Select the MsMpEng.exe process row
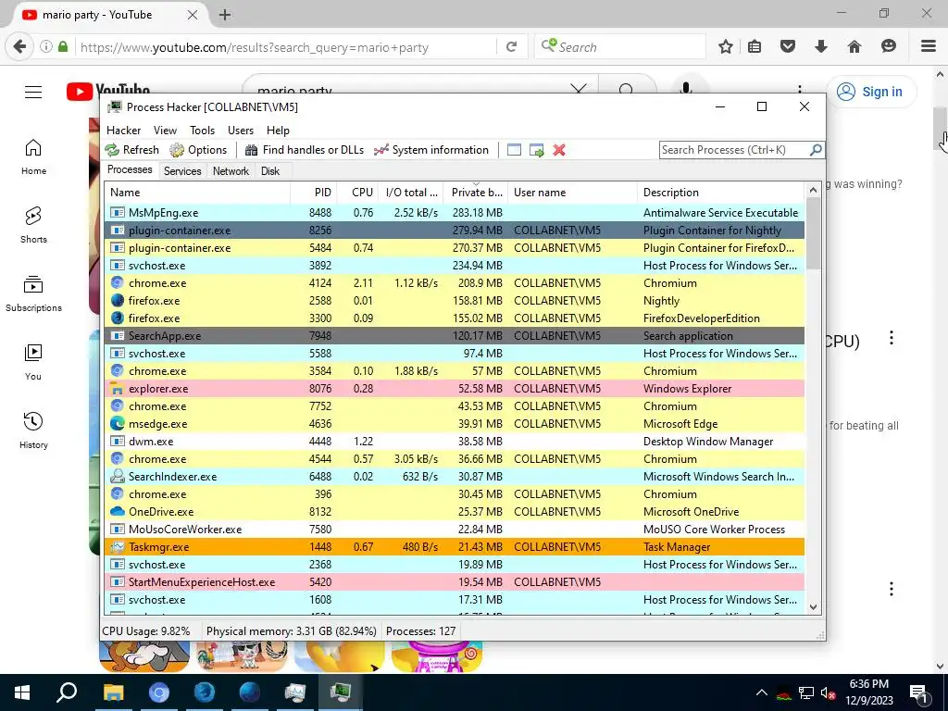 tap(454, 213)
